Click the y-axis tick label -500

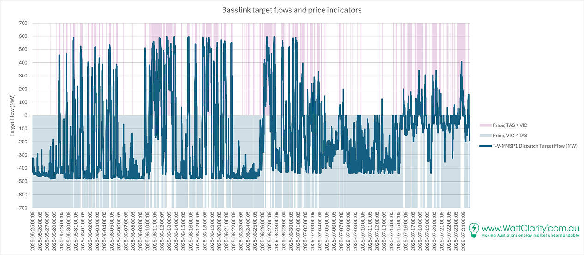pyautogui.click(x=23, y=181)
